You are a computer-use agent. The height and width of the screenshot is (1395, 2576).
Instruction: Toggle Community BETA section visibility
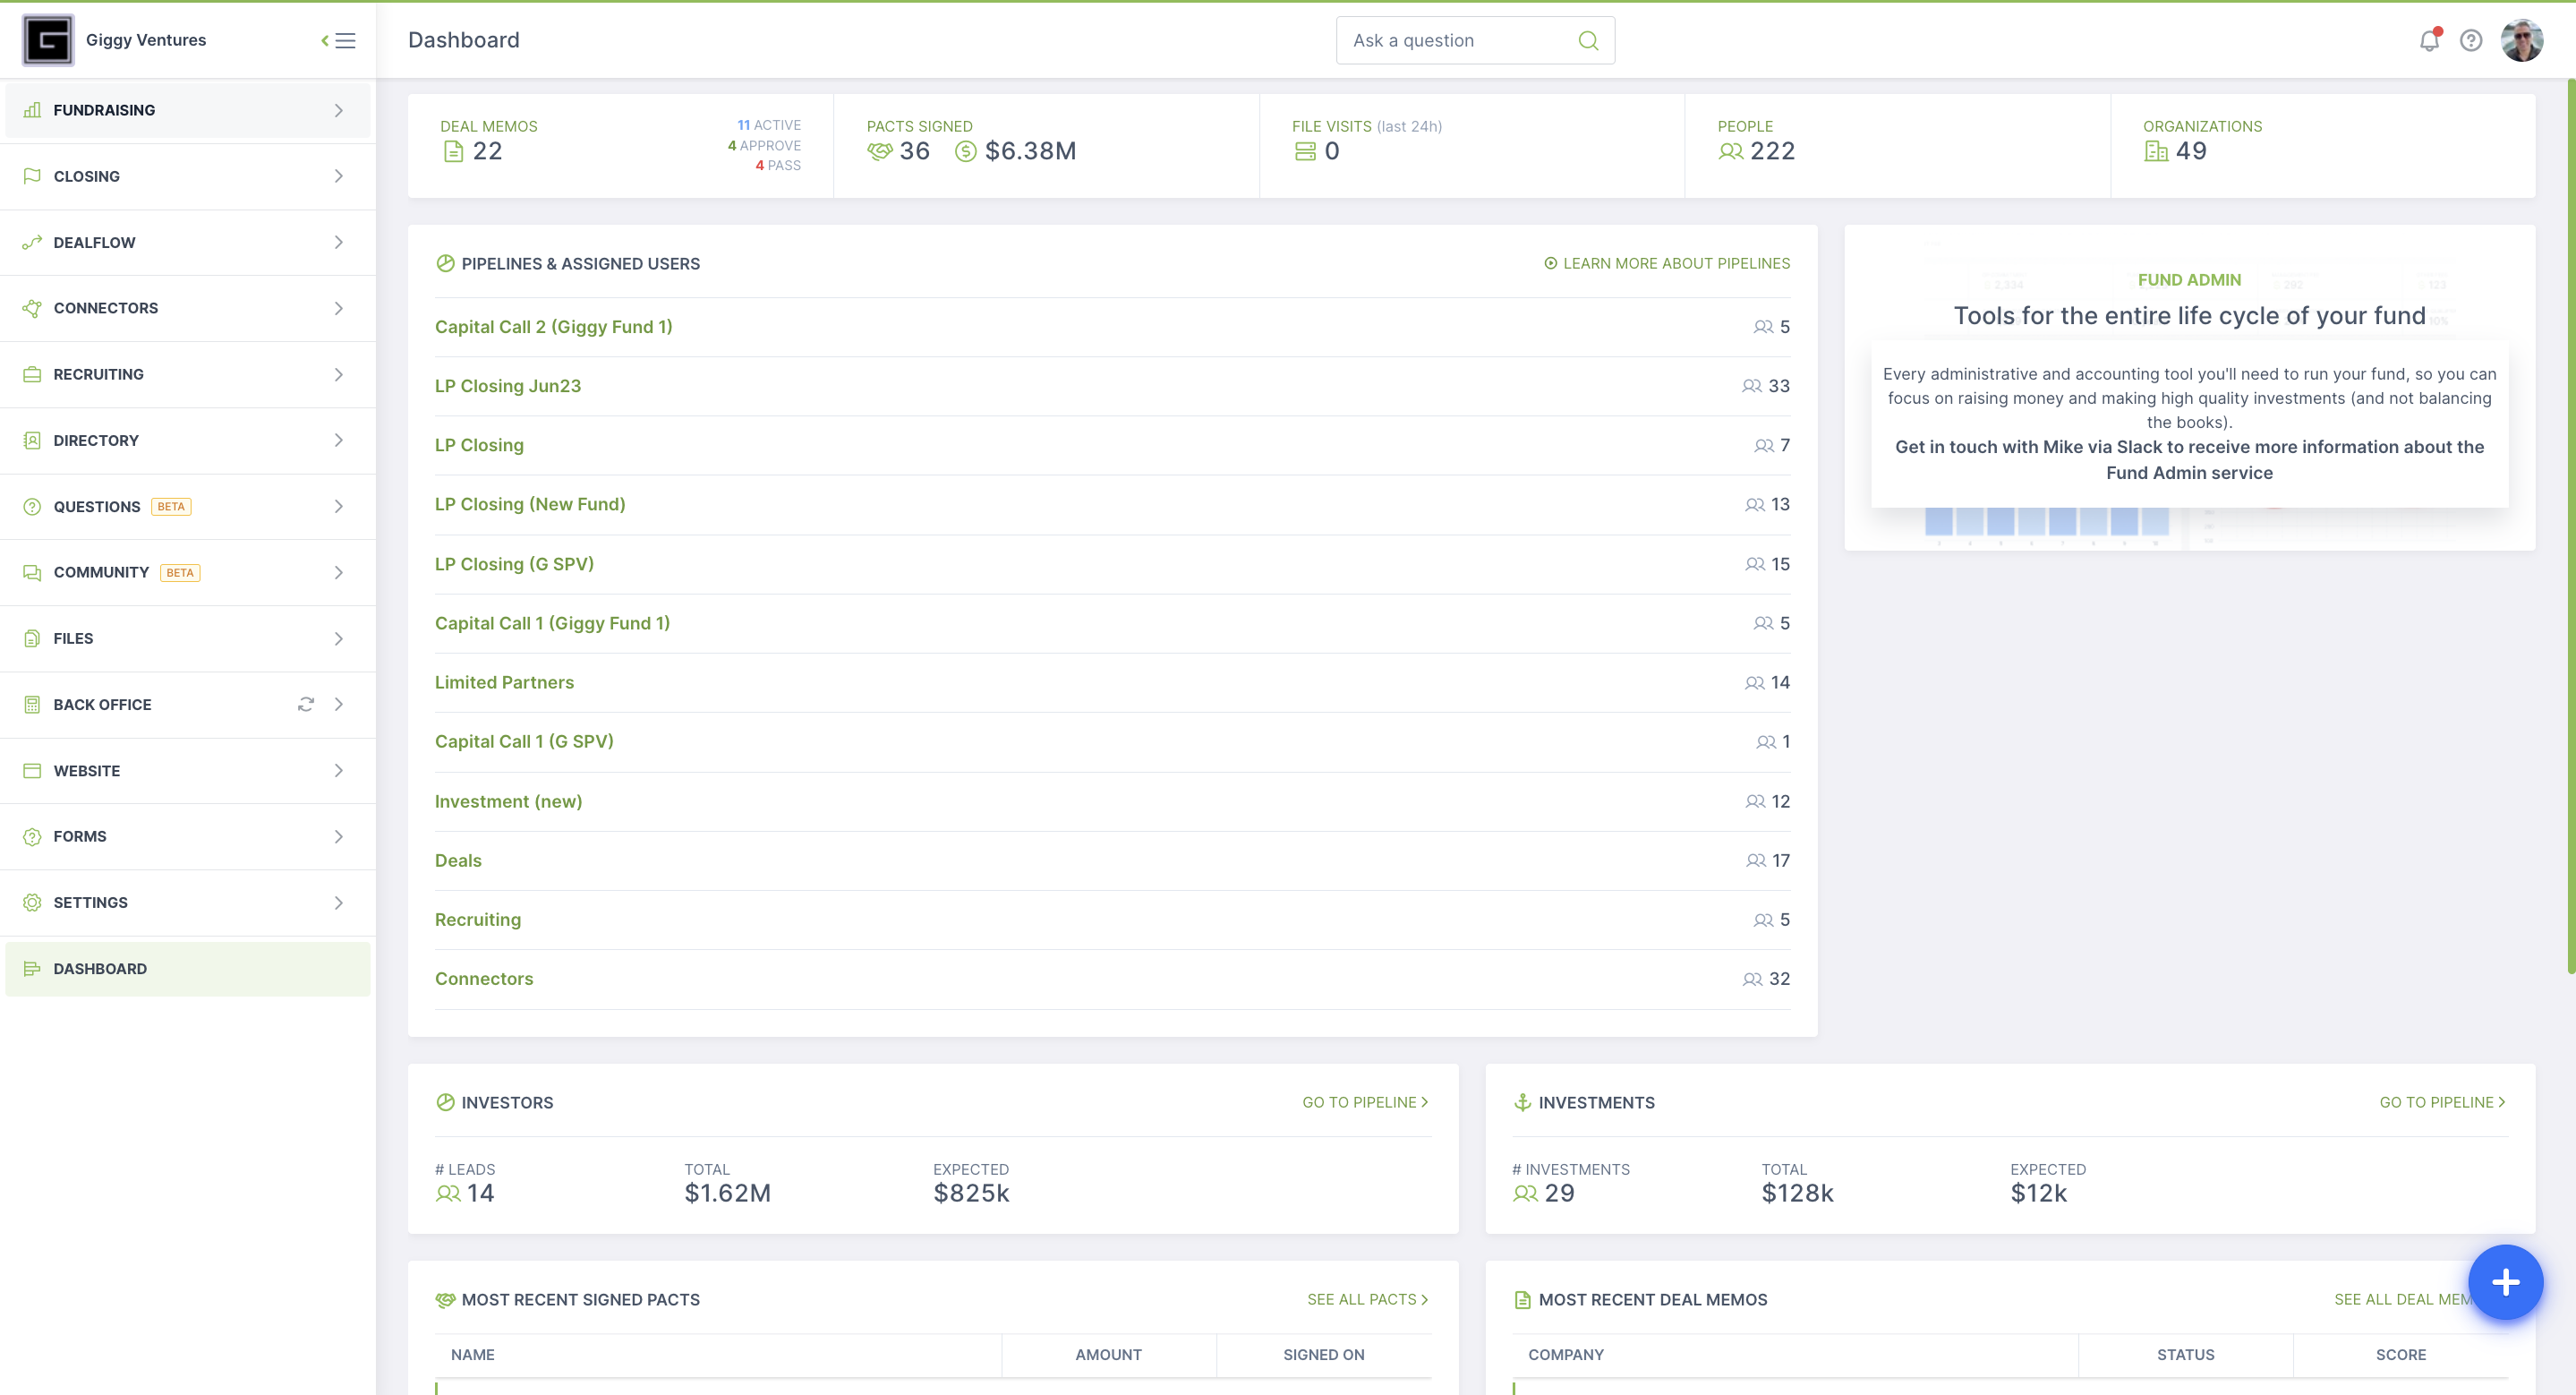(338, 572)
